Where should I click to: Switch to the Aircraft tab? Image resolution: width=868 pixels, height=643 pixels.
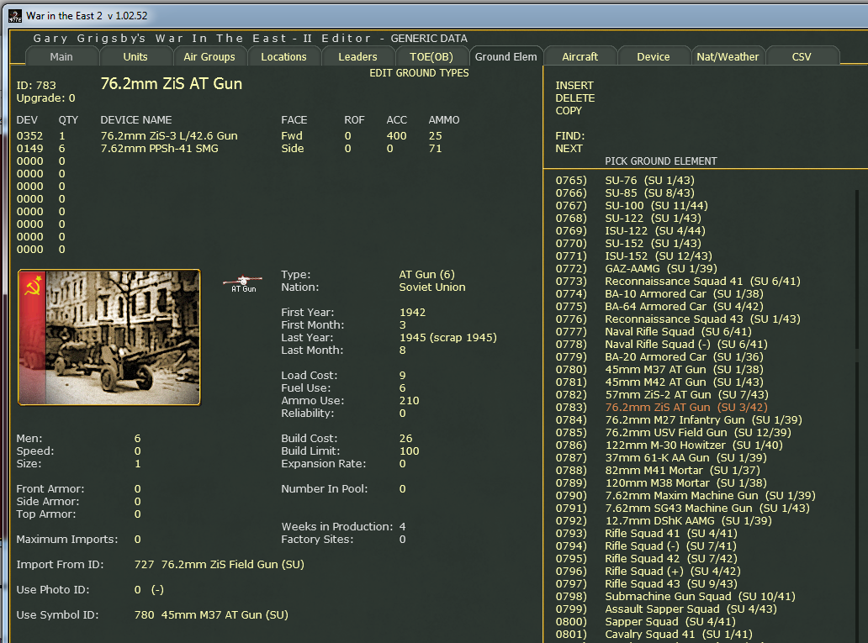tap(580, 57)
